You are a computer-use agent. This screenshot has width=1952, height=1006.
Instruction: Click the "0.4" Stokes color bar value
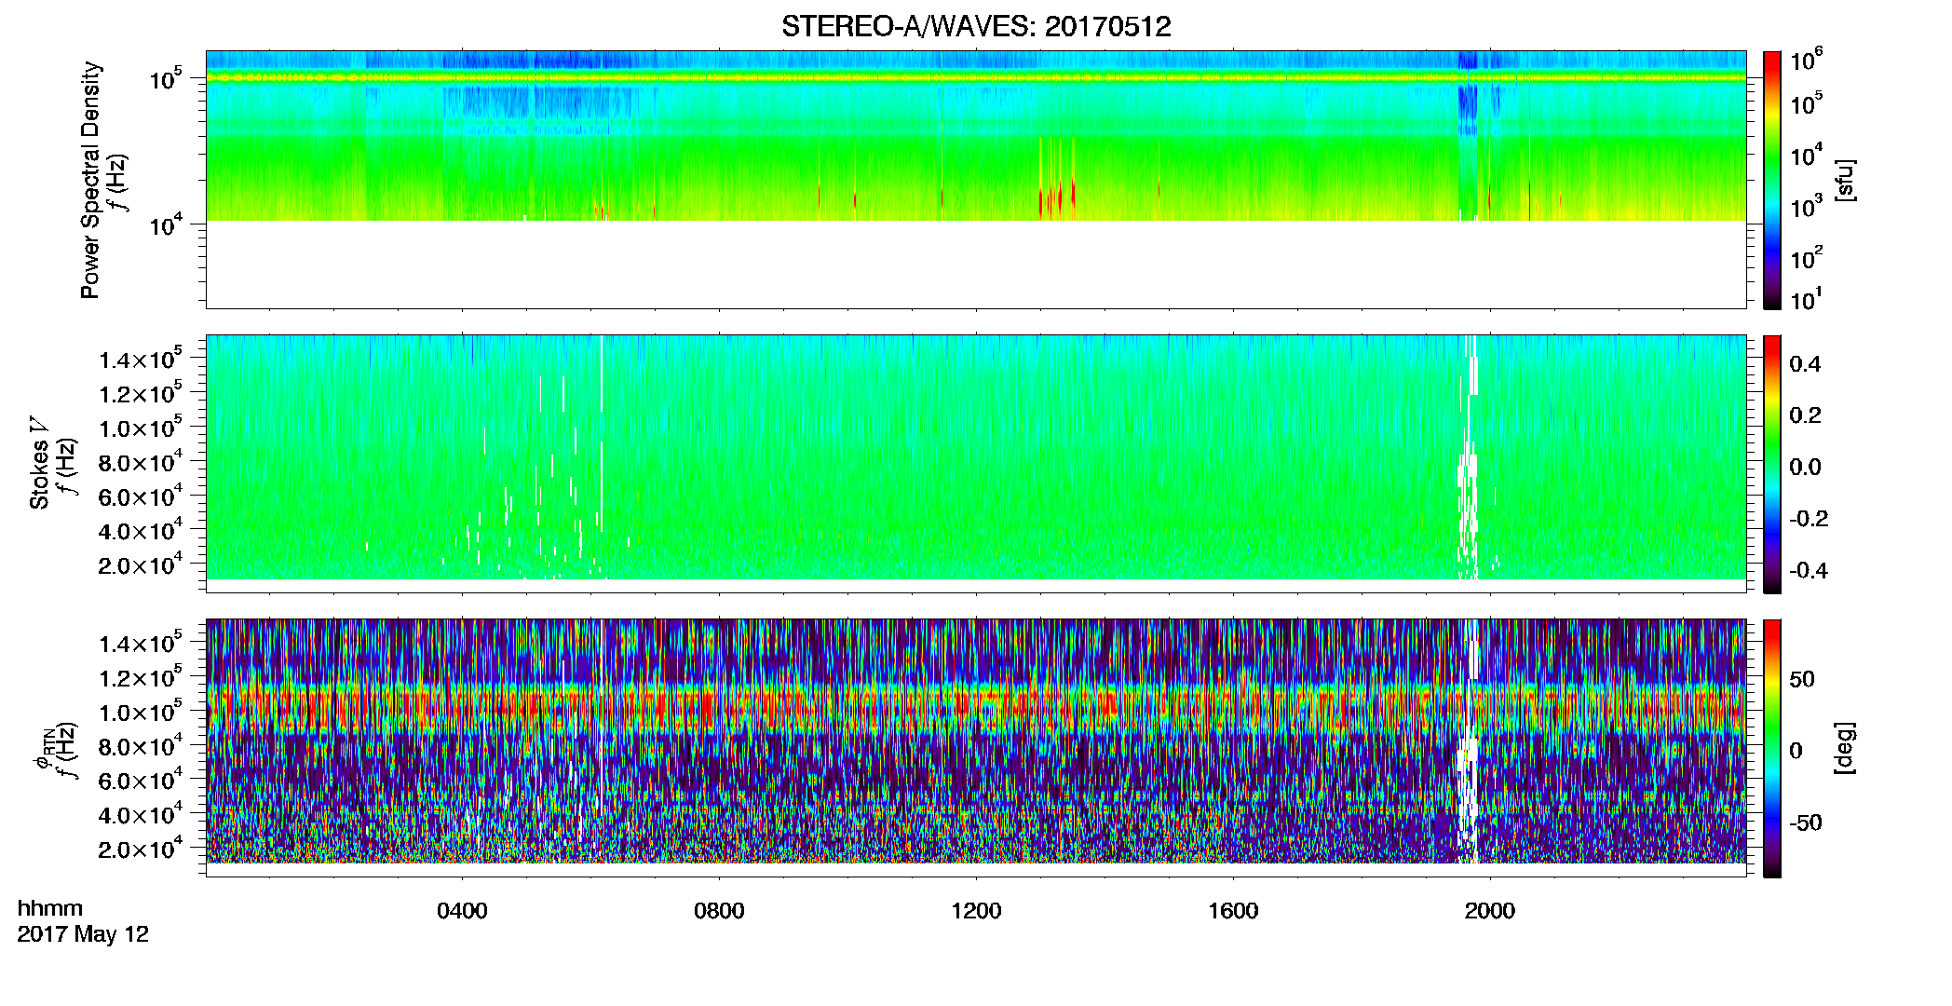coord(1805,364)
